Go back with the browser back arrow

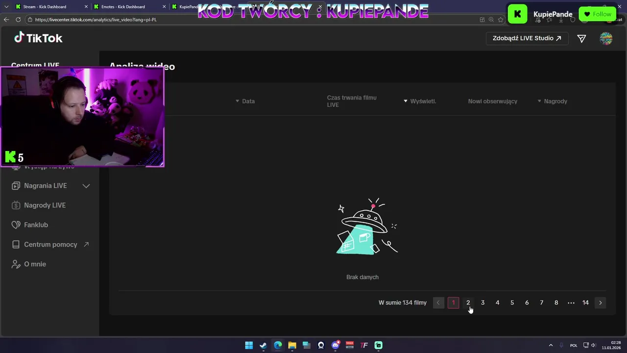[x=6, y=20]
